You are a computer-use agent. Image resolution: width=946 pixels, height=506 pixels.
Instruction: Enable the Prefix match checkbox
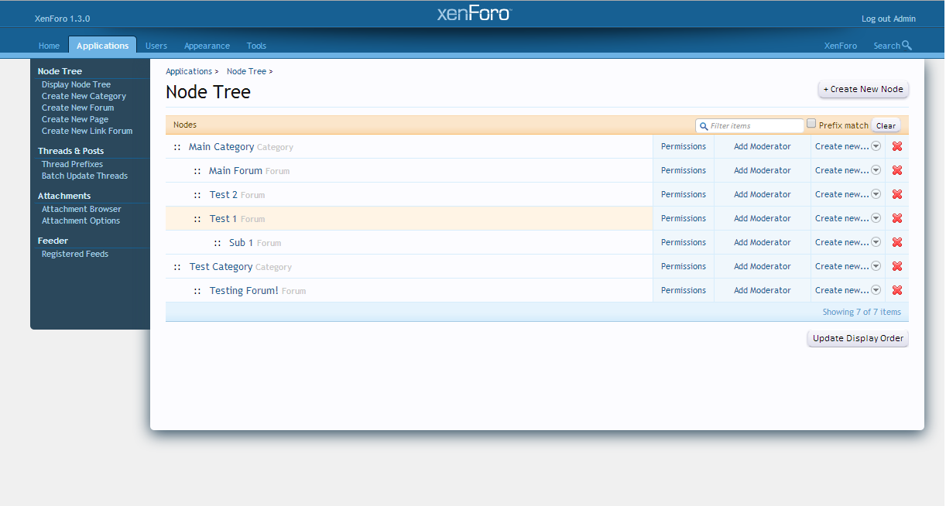coord(811,123)
